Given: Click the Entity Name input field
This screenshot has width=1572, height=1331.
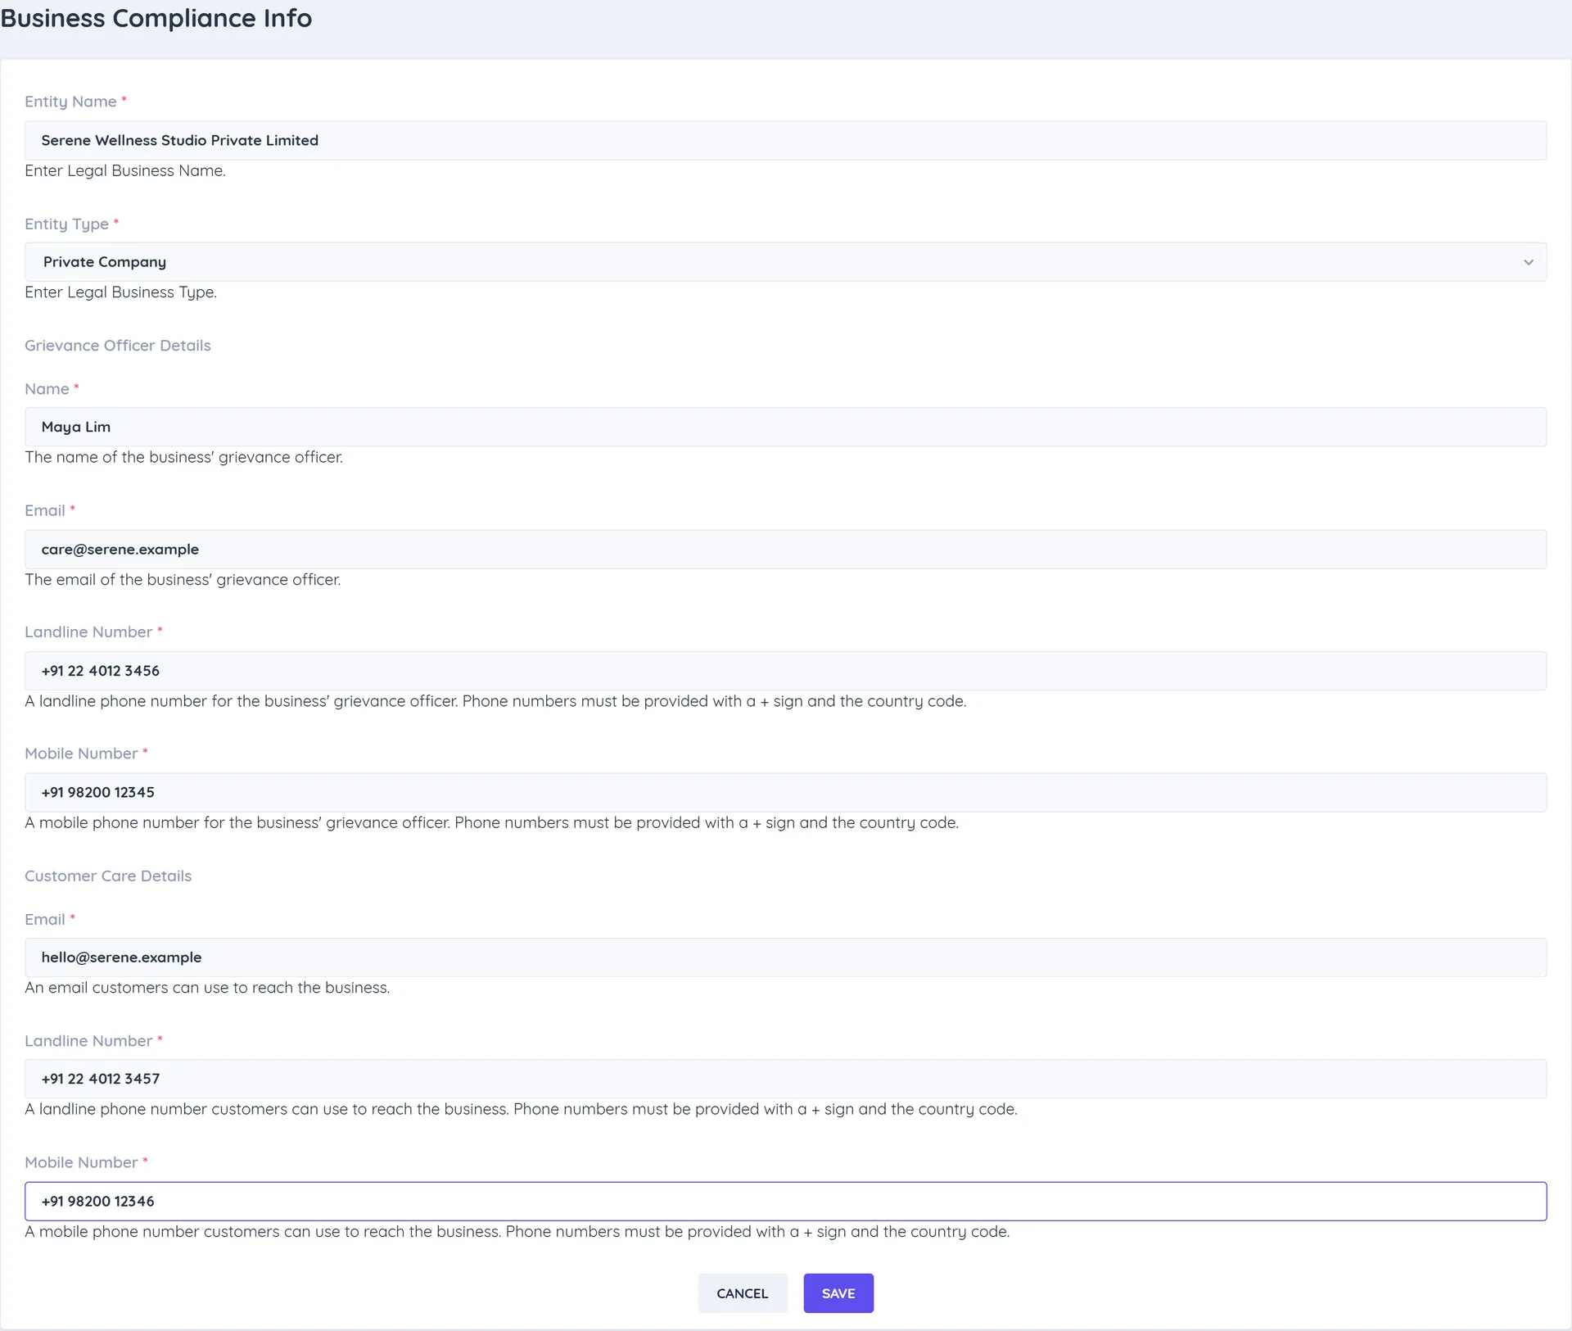Looking at the screenshot, I should [x=785, y=140].
